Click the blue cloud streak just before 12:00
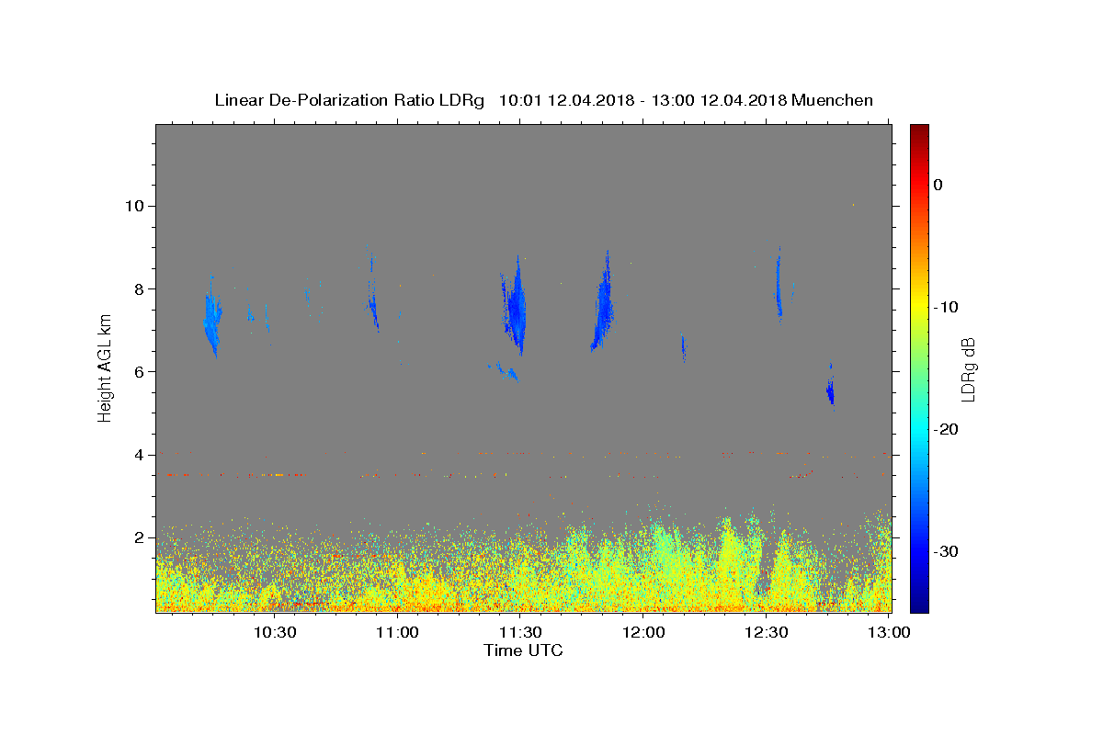The height and width of the screenshot is (735, 1103). coord(603,303)
